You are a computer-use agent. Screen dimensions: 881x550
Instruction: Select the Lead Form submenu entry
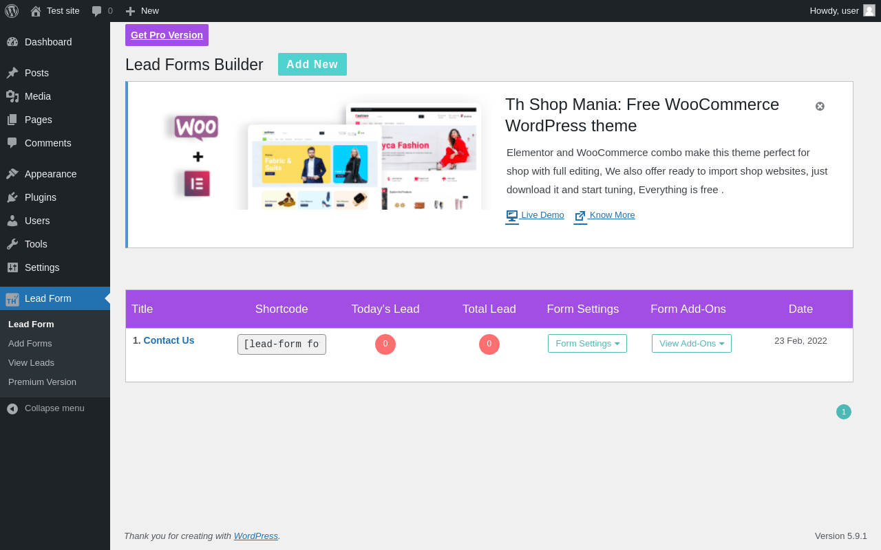pos(31,324)
